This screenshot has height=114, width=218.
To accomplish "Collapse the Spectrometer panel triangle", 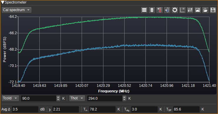I will point(3,2).
